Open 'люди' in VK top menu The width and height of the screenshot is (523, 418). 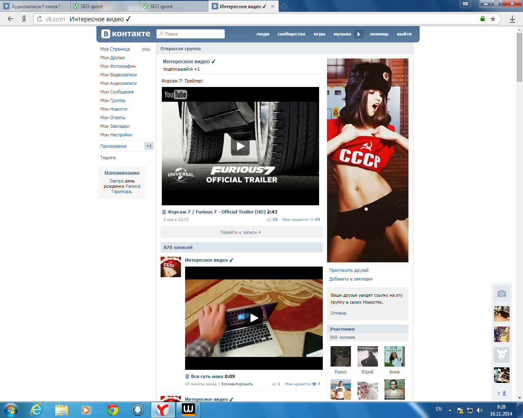click(263, 34)
